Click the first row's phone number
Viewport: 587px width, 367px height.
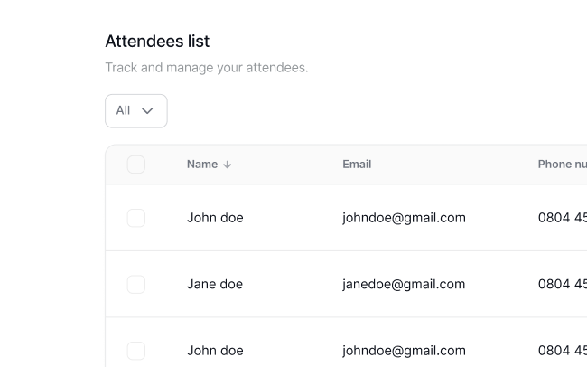click(562, 218)
